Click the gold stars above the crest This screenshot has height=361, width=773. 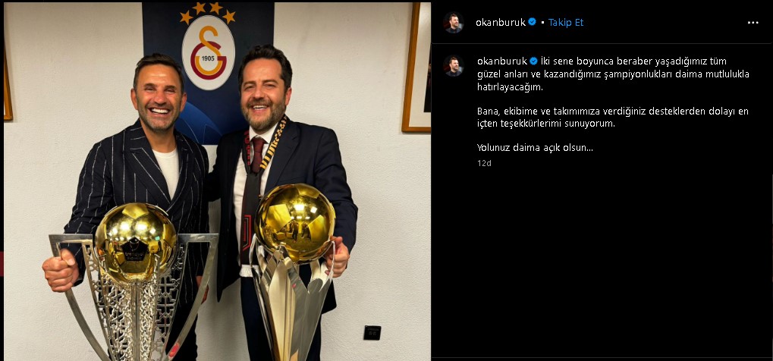click(x=208, y=12)
